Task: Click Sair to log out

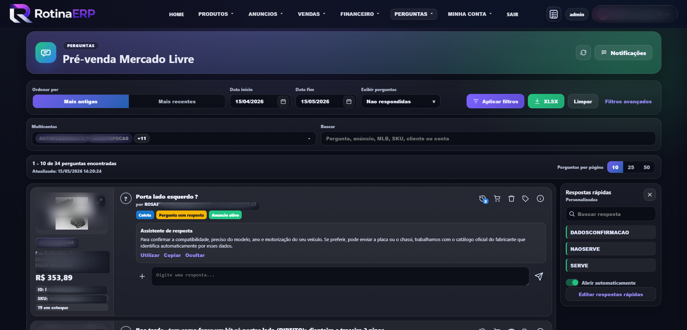Action: (512, 14)
